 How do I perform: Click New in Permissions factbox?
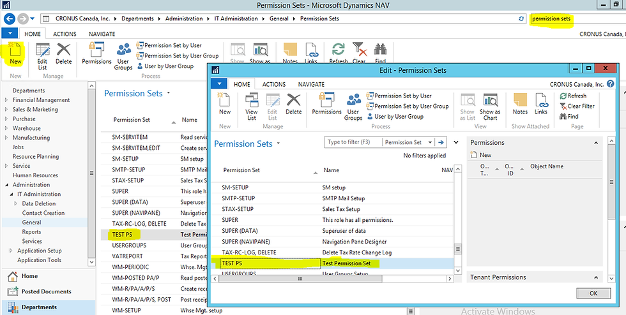481,155
